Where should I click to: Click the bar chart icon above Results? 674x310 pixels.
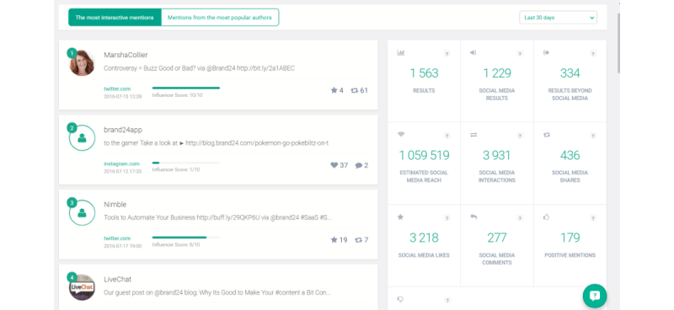pos(401,52)
